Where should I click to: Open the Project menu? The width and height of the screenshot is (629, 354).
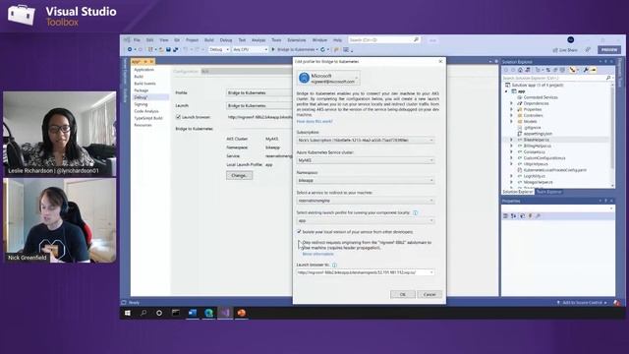click(192, 40)
